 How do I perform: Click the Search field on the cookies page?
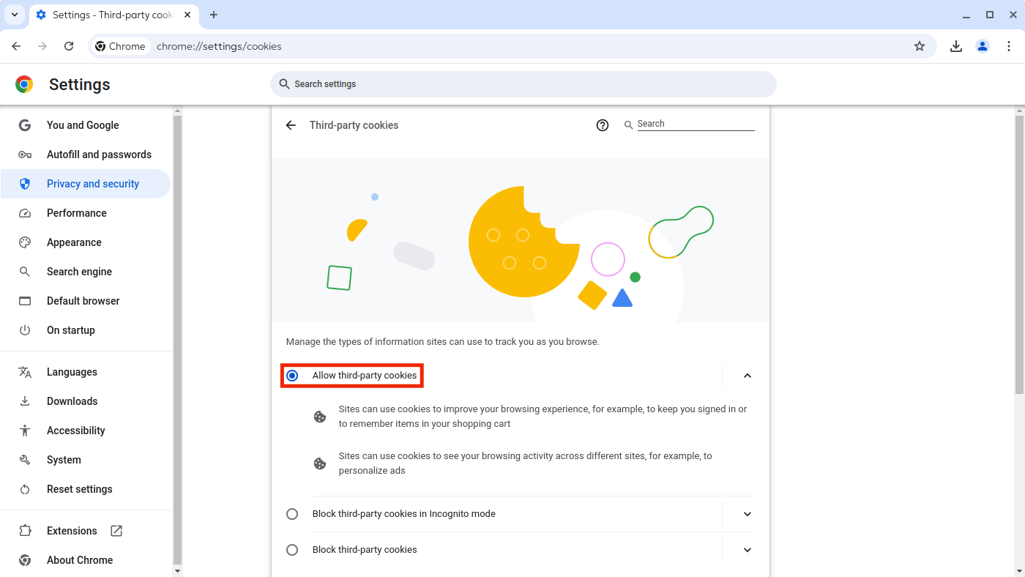click(x=692, y=124)
